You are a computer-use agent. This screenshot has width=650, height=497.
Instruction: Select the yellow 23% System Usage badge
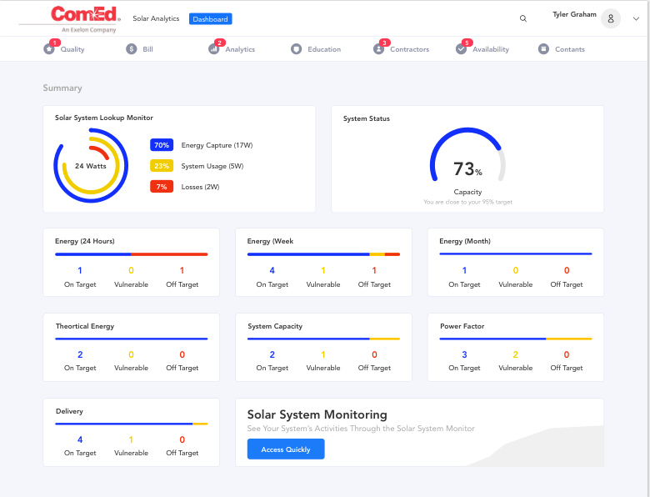[x=162, y=166]
